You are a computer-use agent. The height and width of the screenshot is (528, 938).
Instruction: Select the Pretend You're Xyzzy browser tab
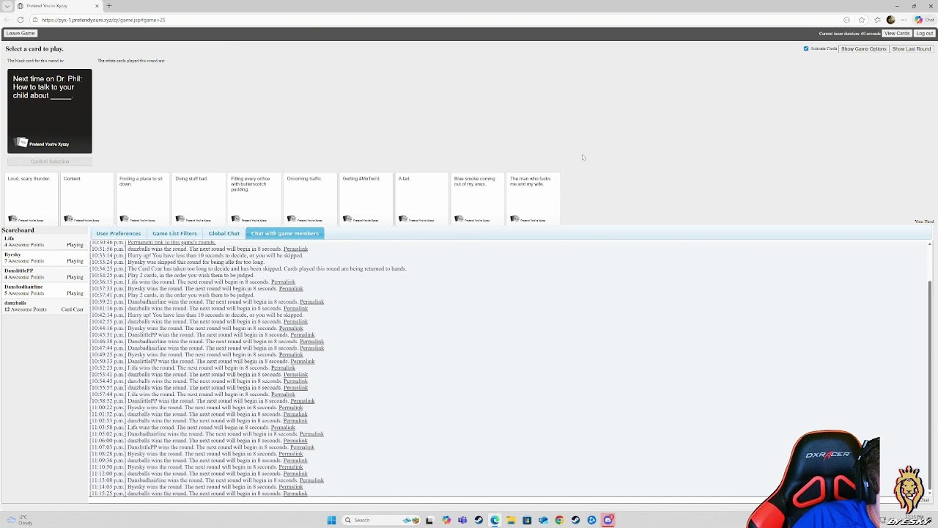point(57,6)
